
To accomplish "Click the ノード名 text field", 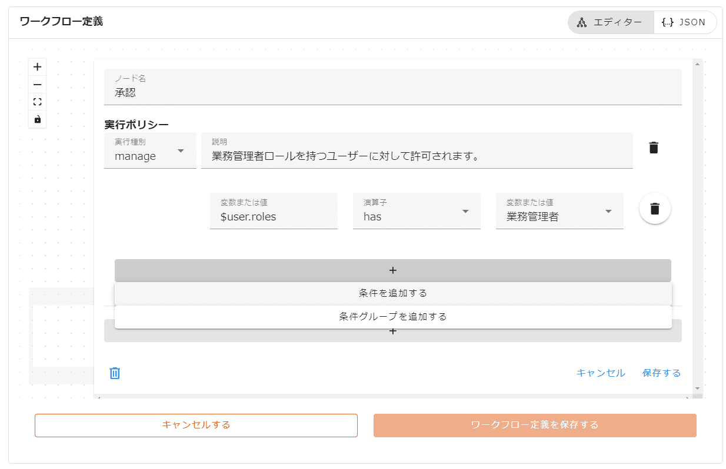I will click(x=392, y=88).
